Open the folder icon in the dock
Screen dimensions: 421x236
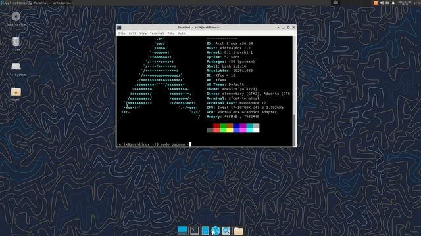click(238, 231)
